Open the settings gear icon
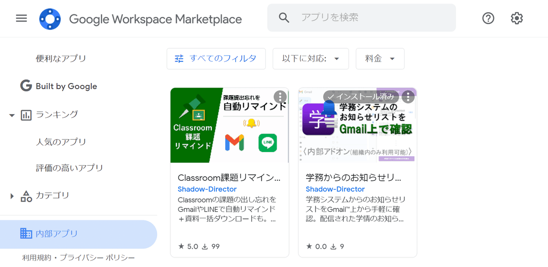The width and height of the screenshot is (548, 267). (x=516, y=18)
